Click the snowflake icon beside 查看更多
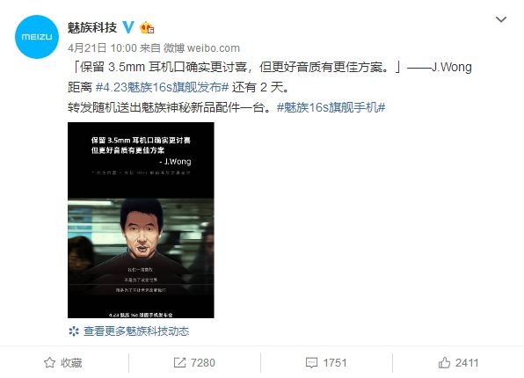Screen dimensions: 524x378 74,331
